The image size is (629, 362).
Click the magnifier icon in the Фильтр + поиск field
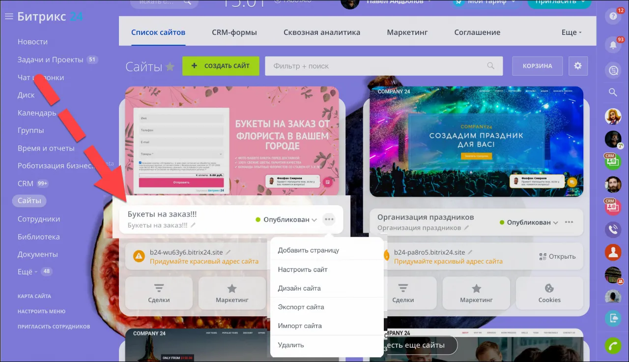[490, 66]
